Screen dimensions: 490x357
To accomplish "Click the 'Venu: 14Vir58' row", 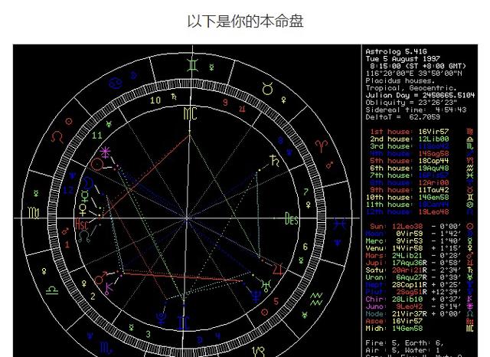I will tap(420, 248).
